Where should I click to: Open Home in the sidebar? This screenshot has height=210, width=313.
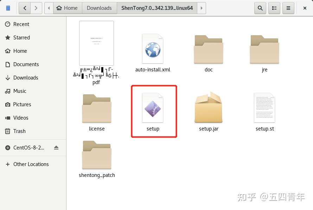pyautogui.click(x=33, y=51)
